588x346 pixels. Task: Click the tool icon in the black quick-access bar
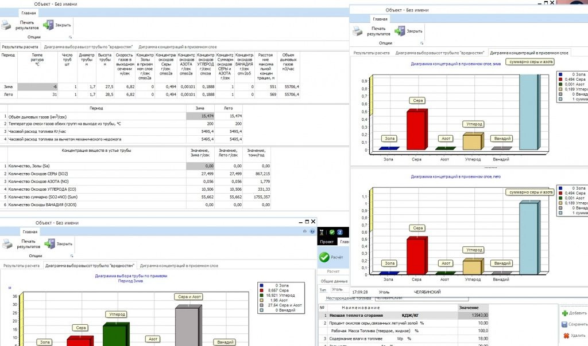322,232
